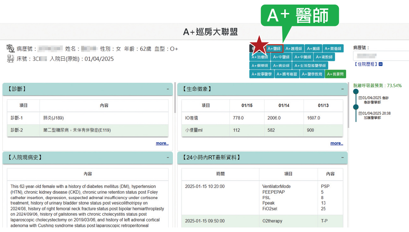Click the A+國考複習 button
The image size is (409, 232).
287,74
